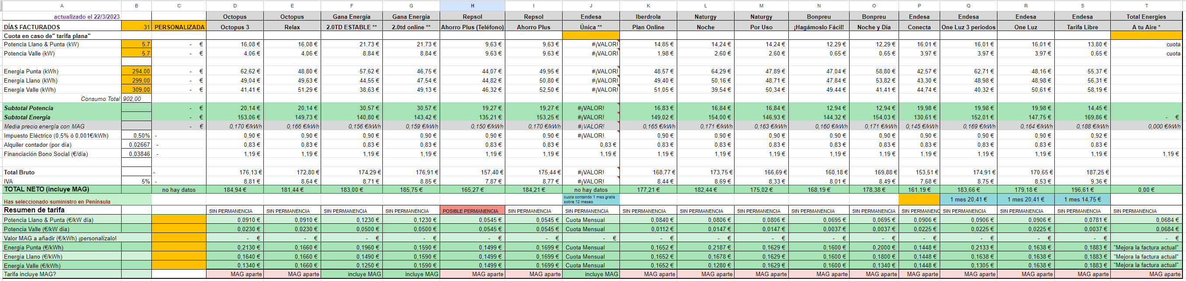Select the '¡Hagámoslo Fácil!' cell
The height and width of the screenshot is (281, 1186).
[x=819, y=27]
